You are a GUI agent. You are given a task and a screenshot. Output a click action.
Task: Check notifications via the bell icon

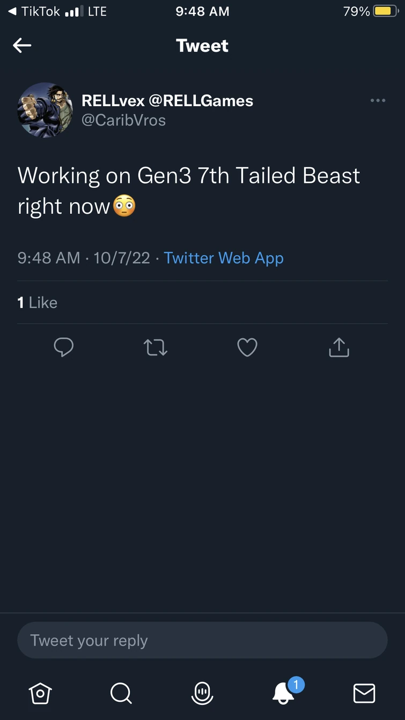(283, 694)
